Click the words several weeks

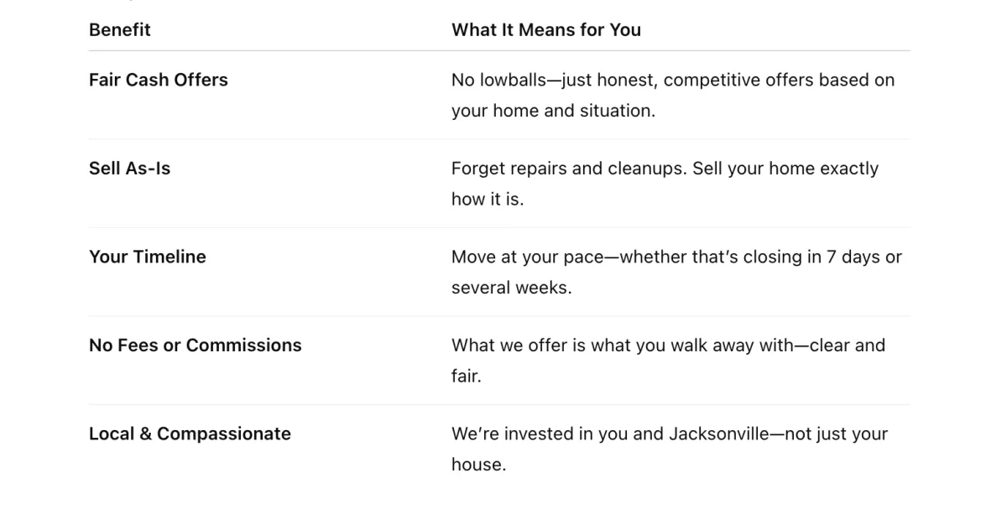(511, 288)
